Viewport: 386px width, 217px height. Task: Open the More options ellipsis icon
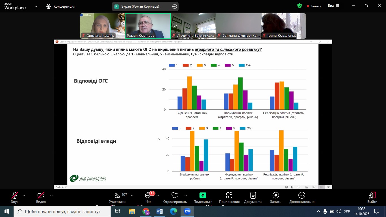click(302, 196)
